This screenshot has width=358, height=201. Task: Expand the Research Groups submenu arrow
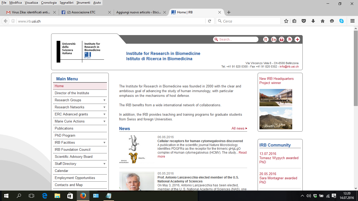click(x=104, y=100)
